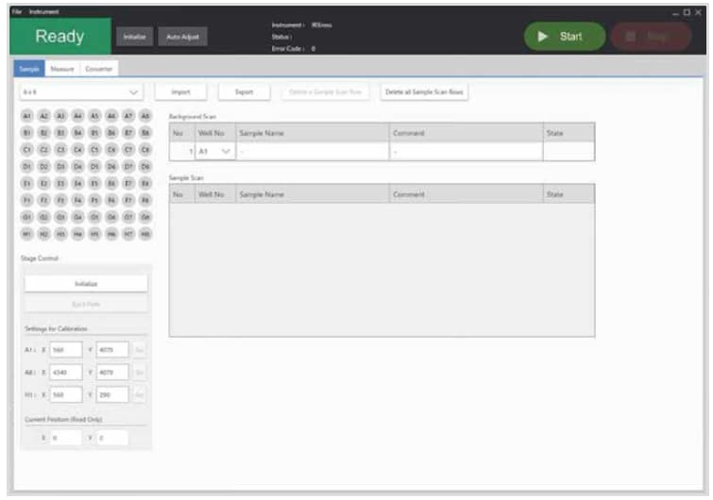Click the green Ready status indicator
Screen dimensions: 713x500
60,37
